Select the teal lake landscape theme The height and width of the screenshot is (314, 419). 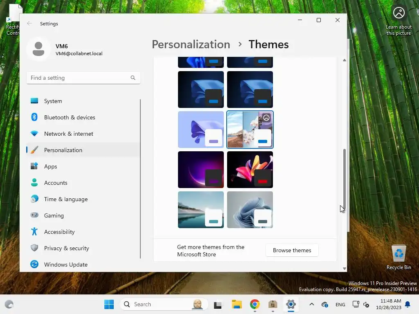click(200, 210)
